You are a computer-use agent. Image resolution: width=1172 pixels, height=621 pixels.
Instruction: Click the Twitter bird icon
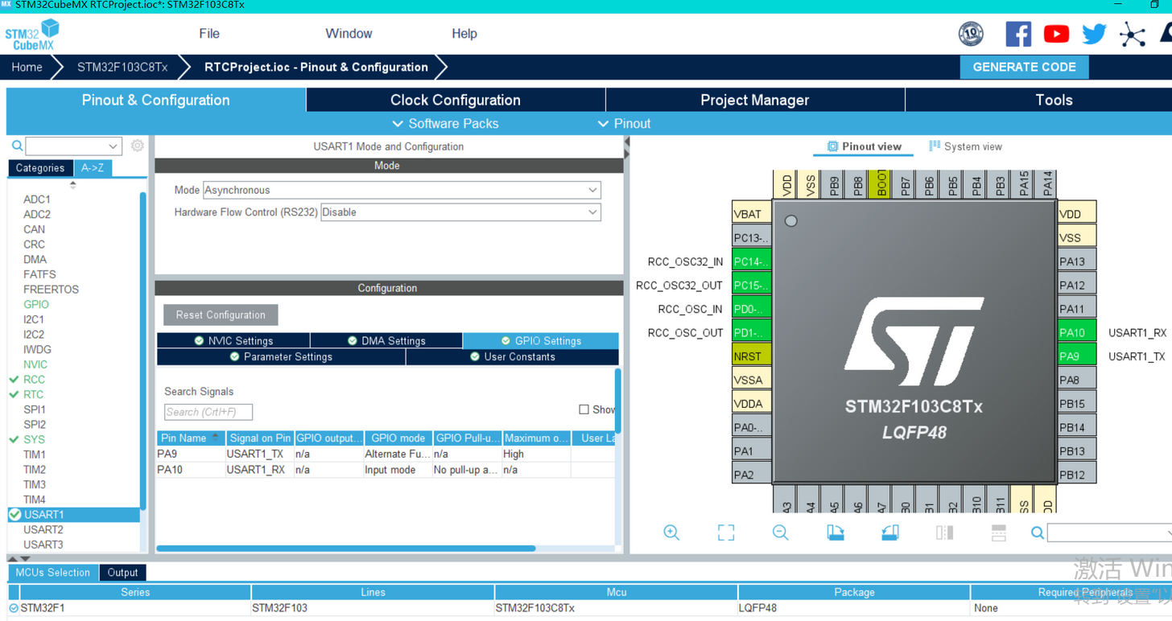(1094, 34)
